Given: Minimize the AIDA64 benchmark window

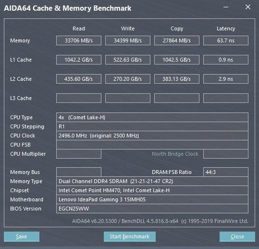Looking at the screenshot, I should click(226, 7).
